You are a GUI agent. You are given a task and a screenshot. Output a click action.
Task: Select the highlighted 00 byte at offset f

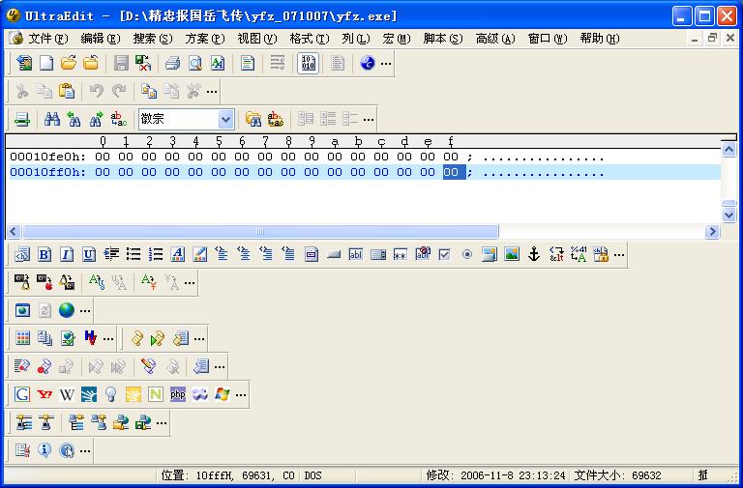pos(451,173)
